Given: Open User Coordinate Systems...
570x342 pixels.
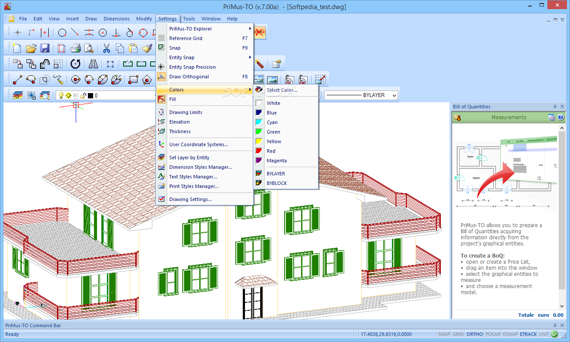Looking at the screenshot, I should (205, 144).
